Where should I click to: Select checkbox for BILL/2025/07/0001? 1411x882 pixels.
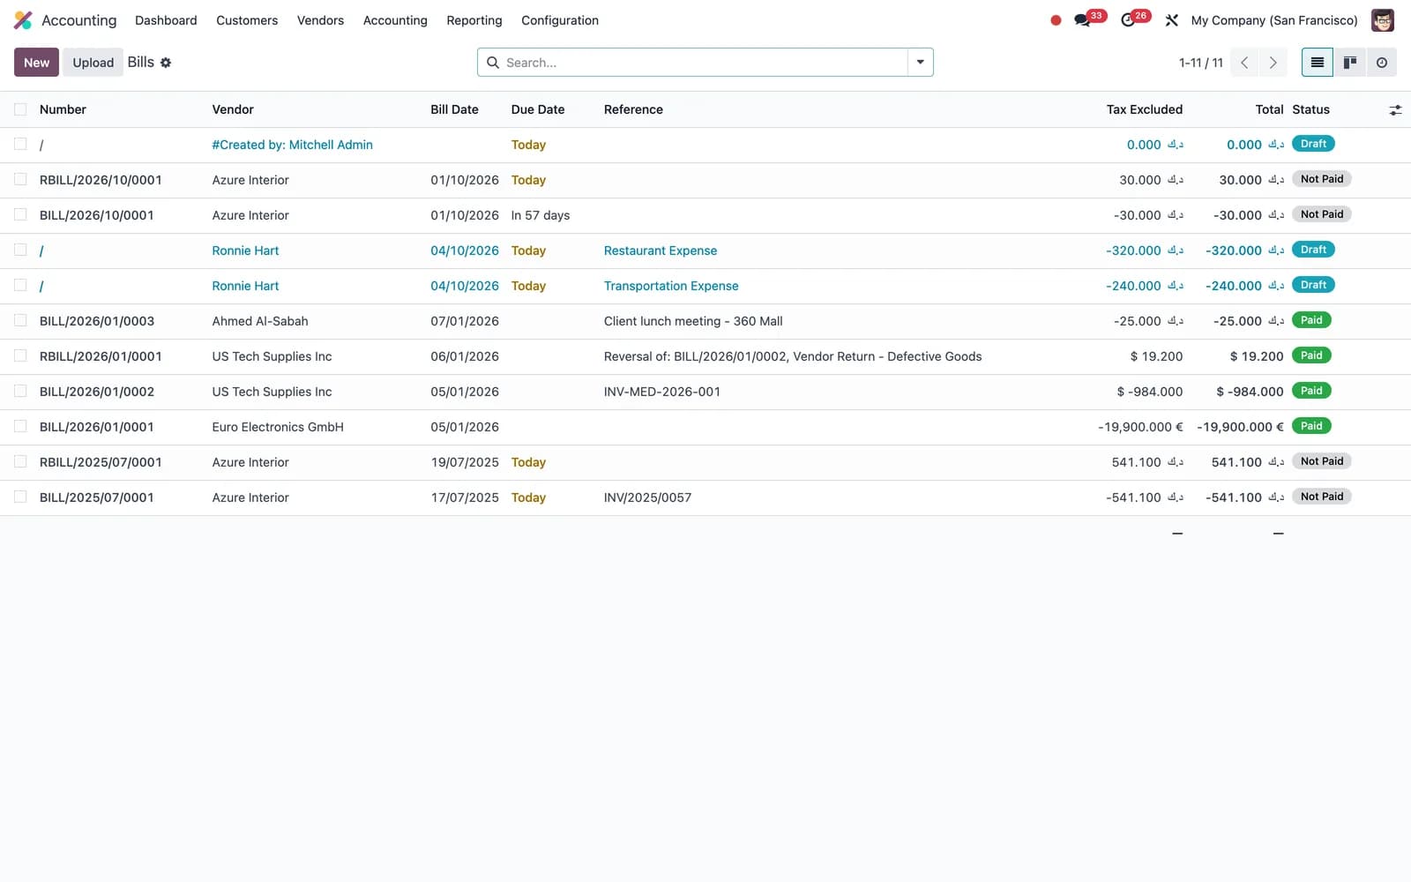pos(20,497)
